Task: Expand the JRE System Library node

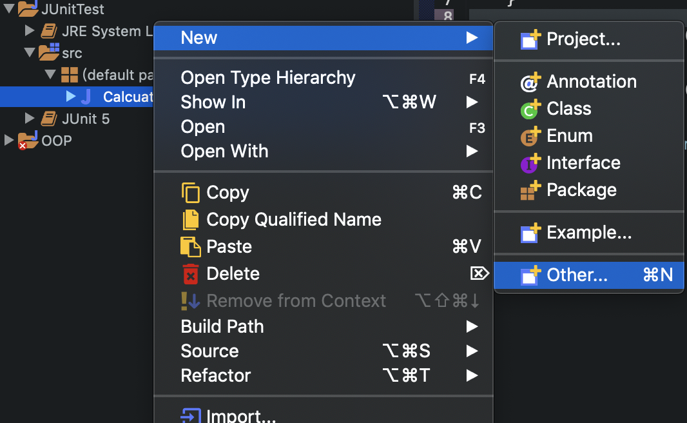Action: (x=29, y=30)
